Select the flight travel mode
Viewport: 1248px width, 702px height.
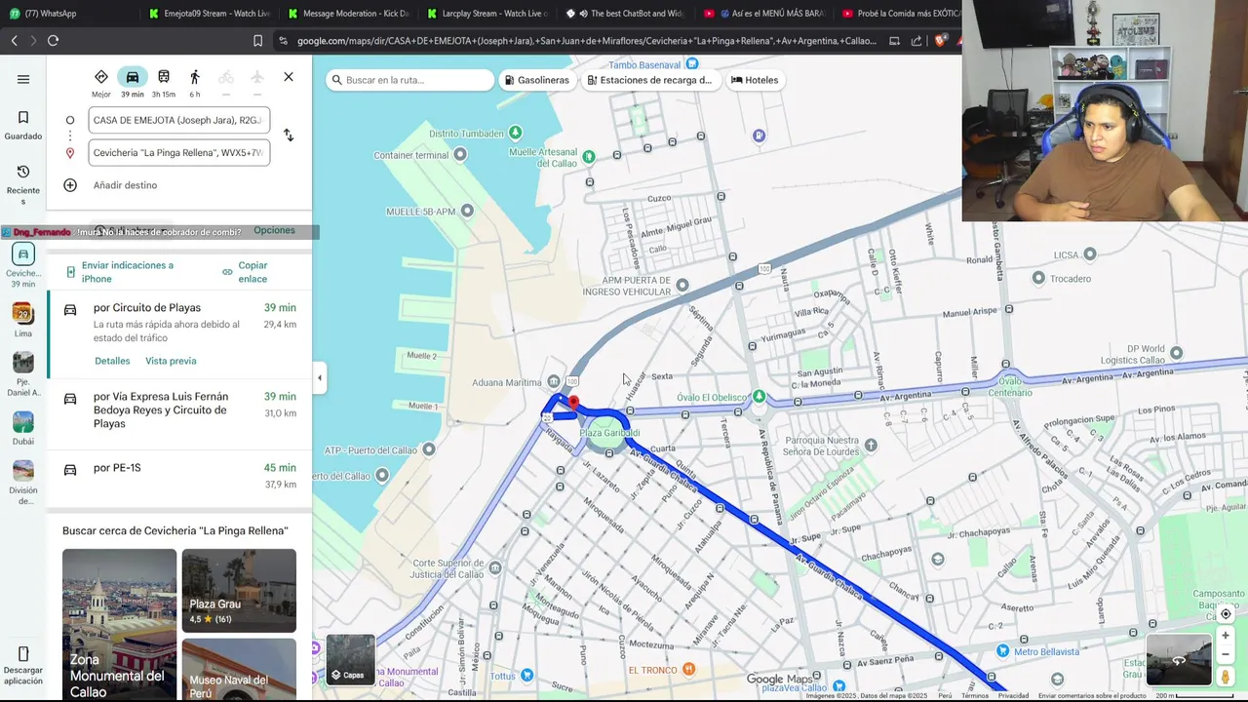[x=257, y=77]
